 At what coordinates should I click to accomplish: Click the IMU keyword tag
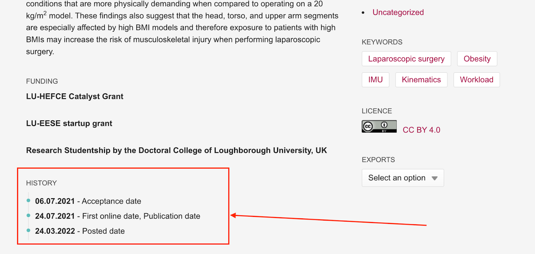point(376,80)
